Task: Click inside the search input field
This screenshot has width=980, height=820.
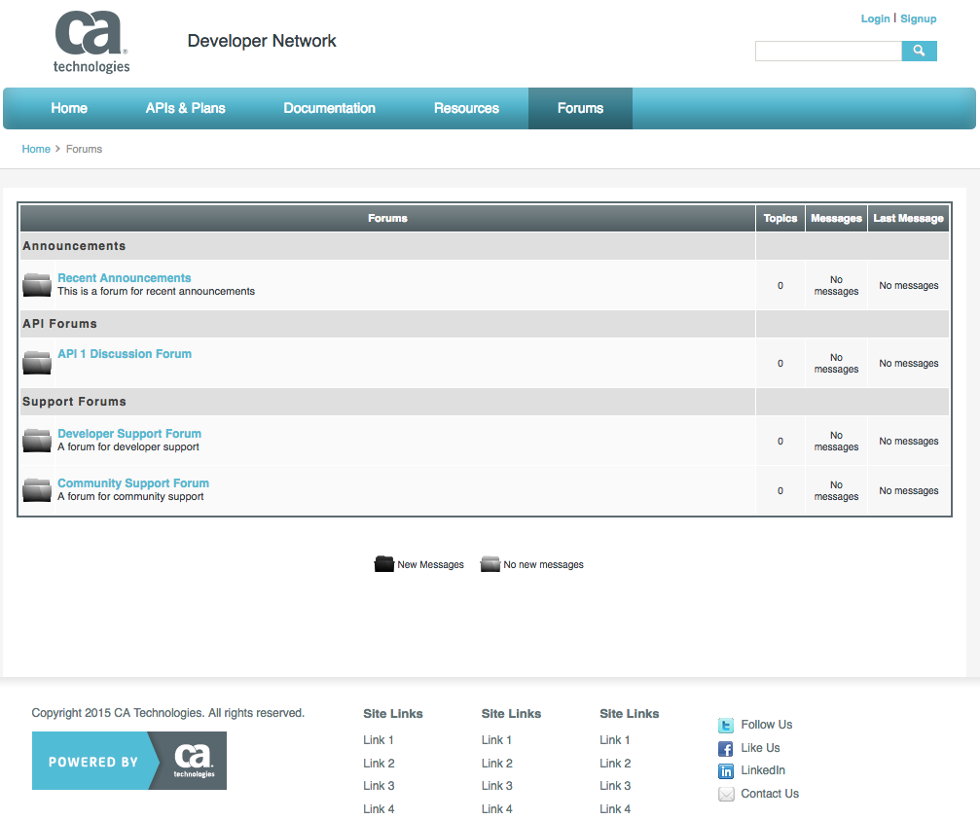Action: point(828,51)
